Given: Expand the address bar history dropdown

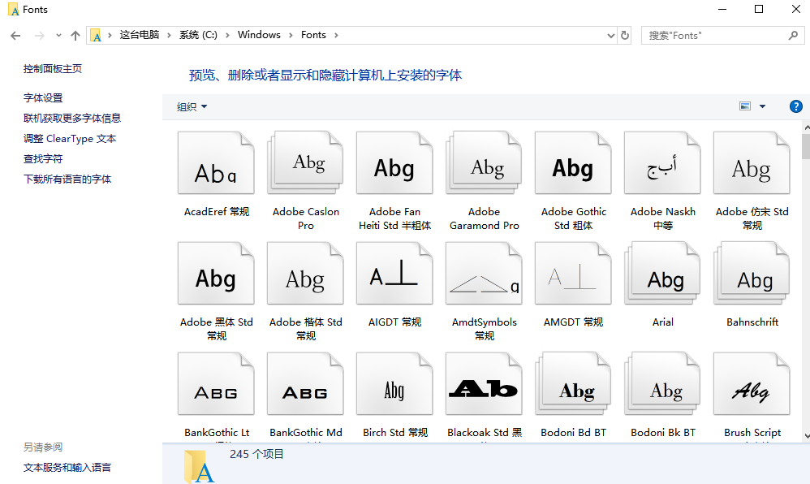Looking at the screenshot, I should point(610,35).
